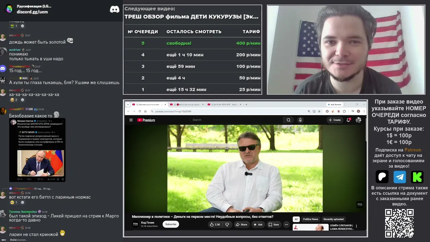The width and height of the screenshot is (430, 242).
Task: Open the Telegram icon in info panel
Action: 399,177
